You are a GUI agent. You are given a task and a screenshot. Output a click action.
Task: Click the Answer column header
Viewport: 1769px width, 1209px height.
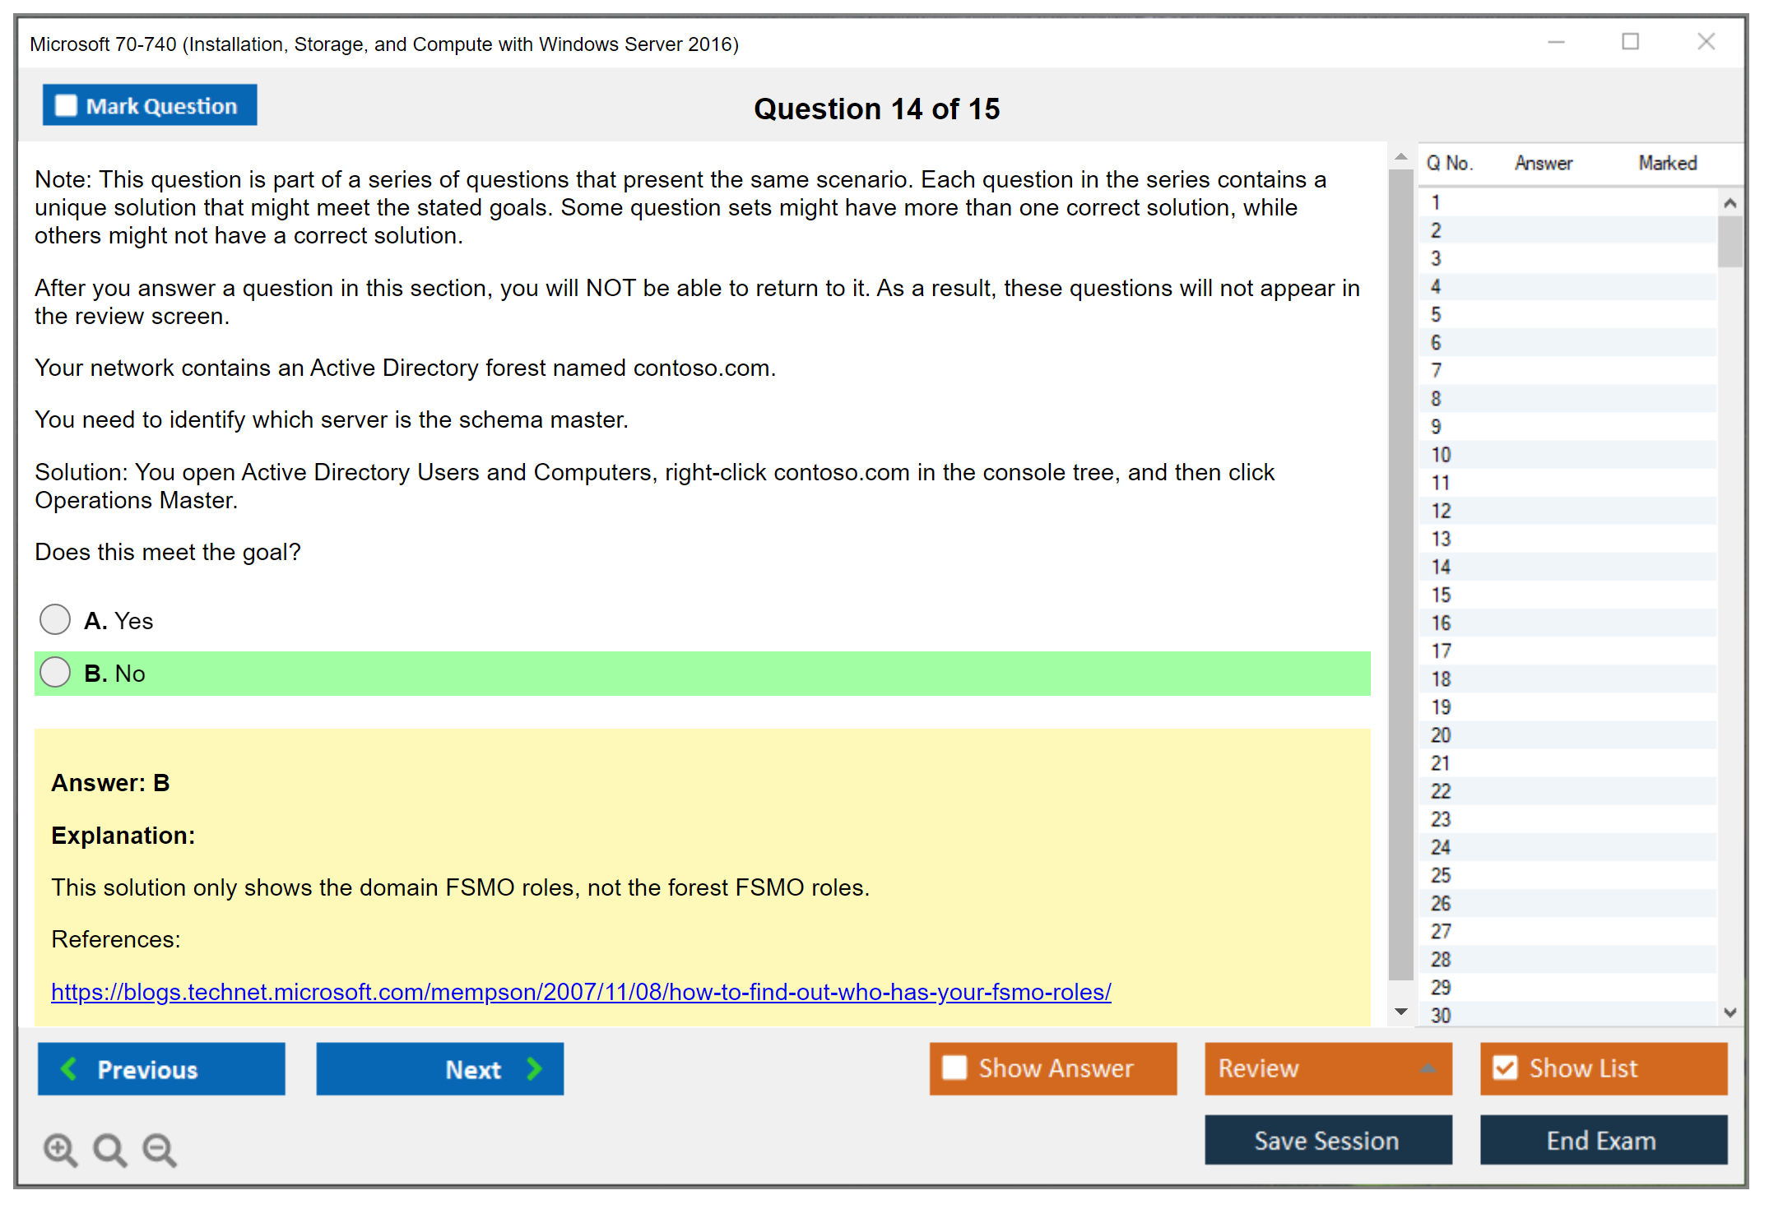click(1543, 164)
